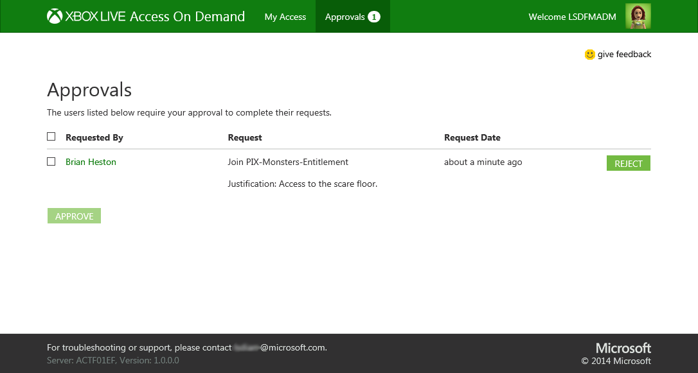Tick the select-all checkbox in header
The width and height of the screenshot is (698, 373).
click(51, 137)
